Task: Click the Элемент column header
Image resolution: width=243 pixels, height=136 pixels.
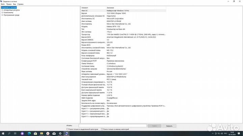Action: tap(93, 8)
